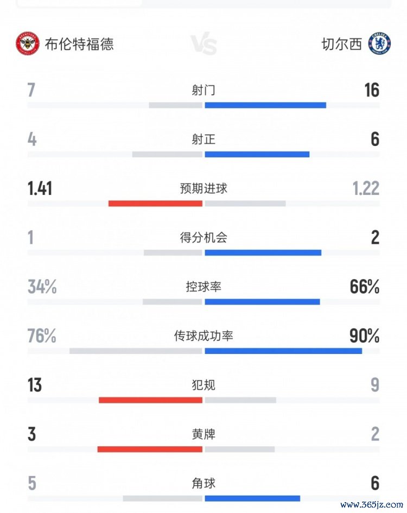Select the 黄牌 stat label
Viewport: 407px width, 513px height.
point(203,434)
